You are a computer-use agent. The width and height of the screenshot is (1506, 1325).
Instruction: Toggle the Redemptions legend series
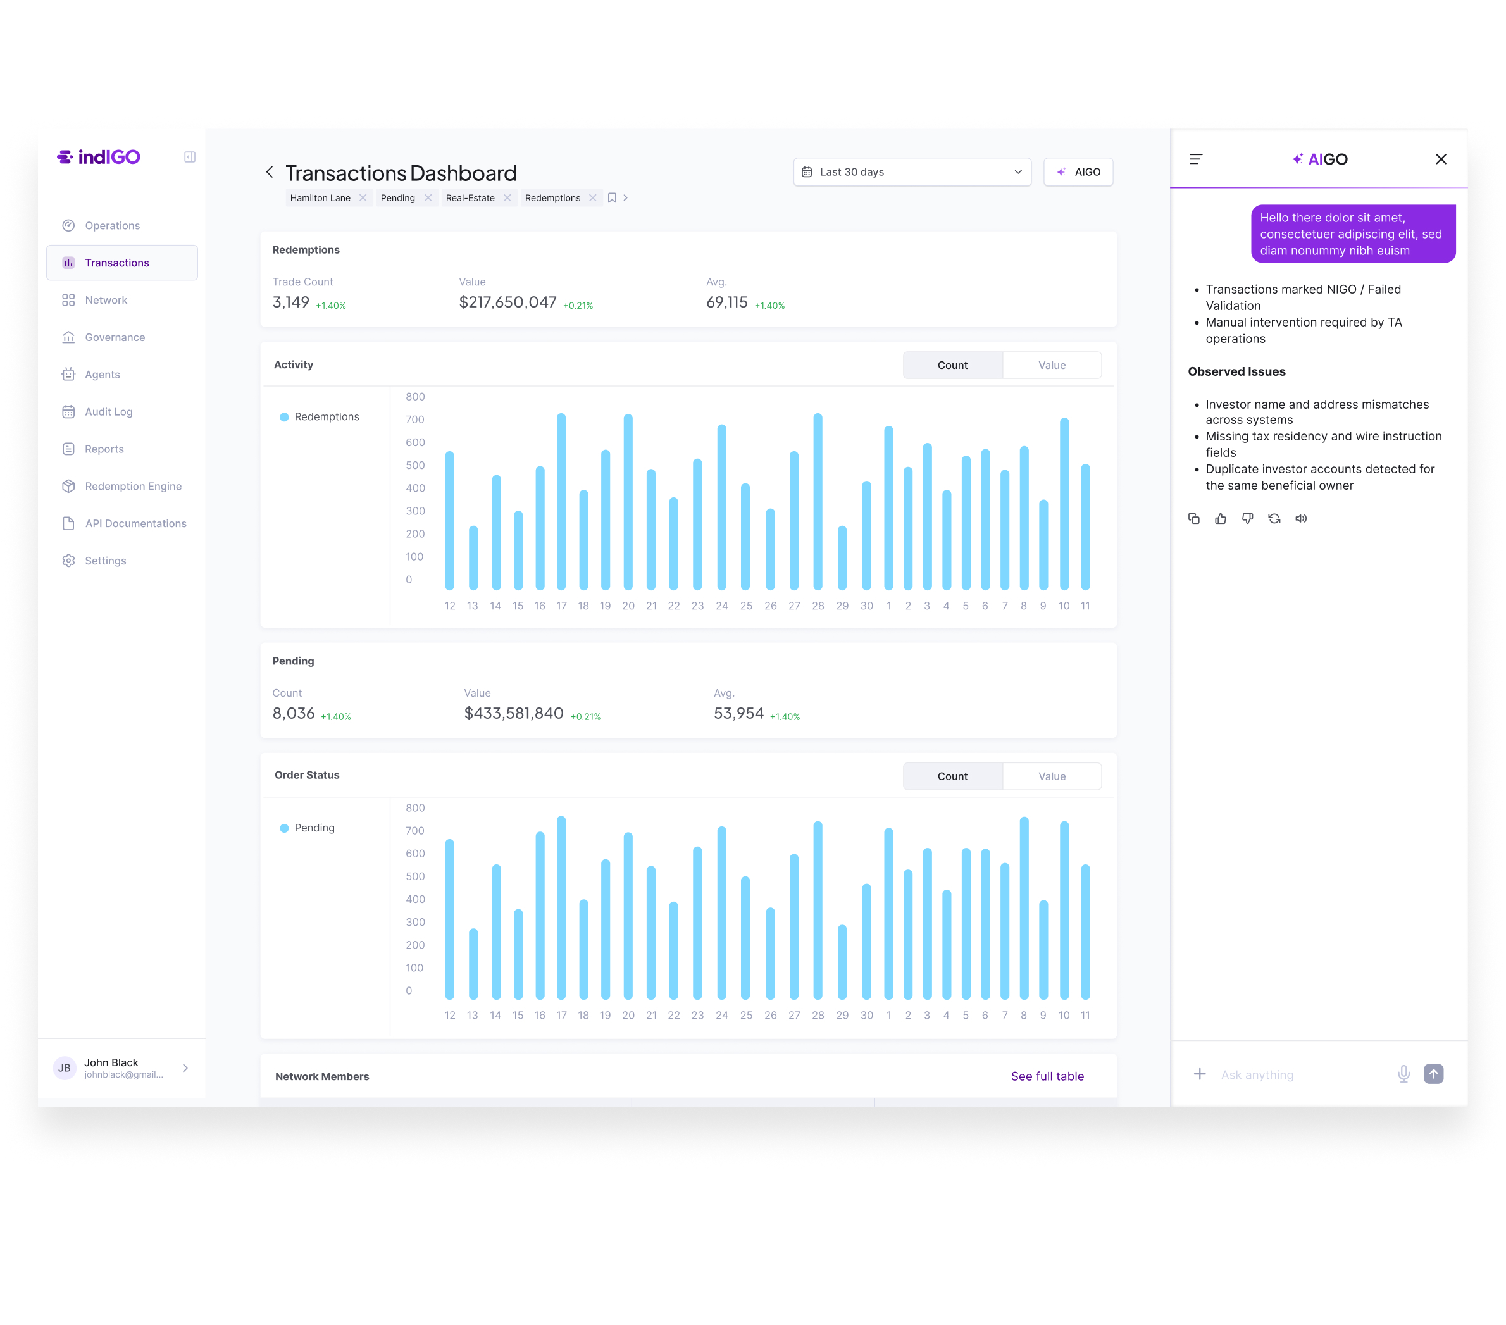(320, 417)
